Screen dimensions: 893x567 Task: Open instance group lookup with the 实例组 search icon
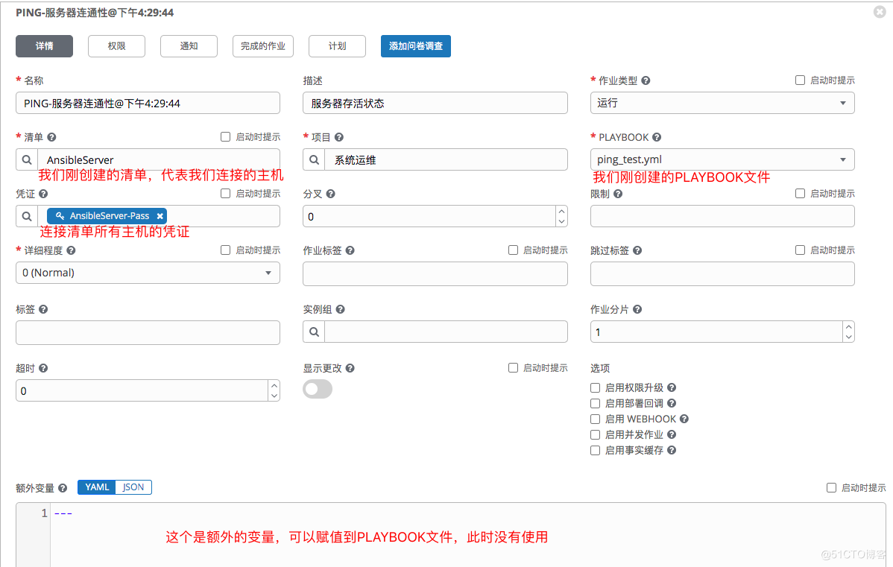[x=314, y=332]
